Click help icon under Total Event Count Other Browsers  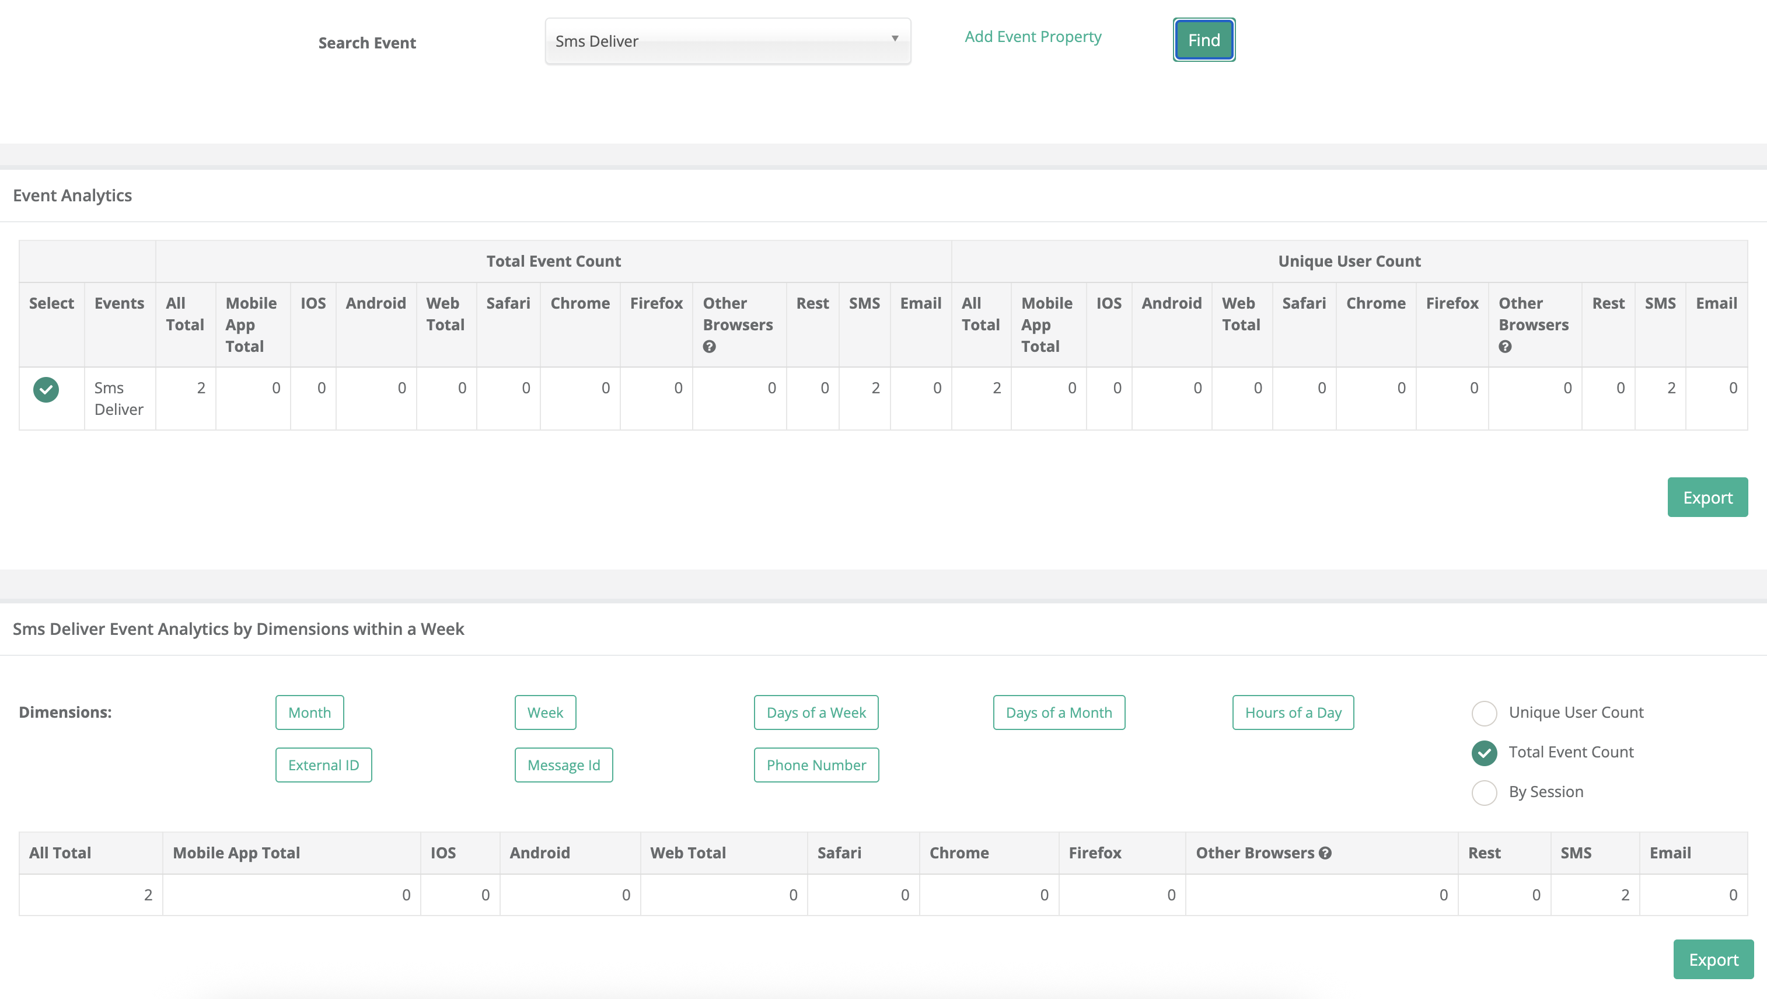709,347
